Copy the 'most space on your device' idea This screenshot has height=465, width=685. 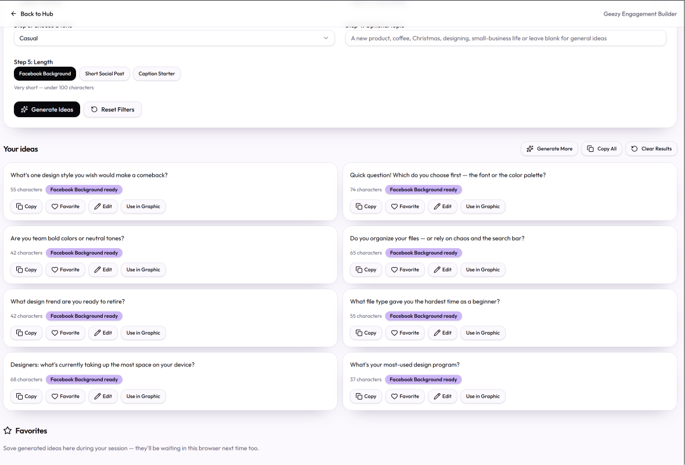click(x=26, y=396)
